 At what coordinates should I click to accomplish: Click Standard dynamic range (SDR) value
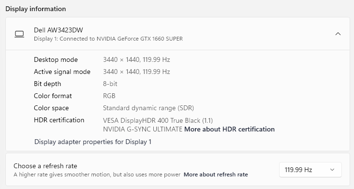(148, 108)
